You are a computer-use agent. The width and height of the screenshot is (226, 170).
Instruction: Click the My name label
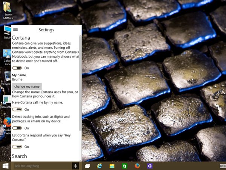pyautogui.click(x=19, y=75)
